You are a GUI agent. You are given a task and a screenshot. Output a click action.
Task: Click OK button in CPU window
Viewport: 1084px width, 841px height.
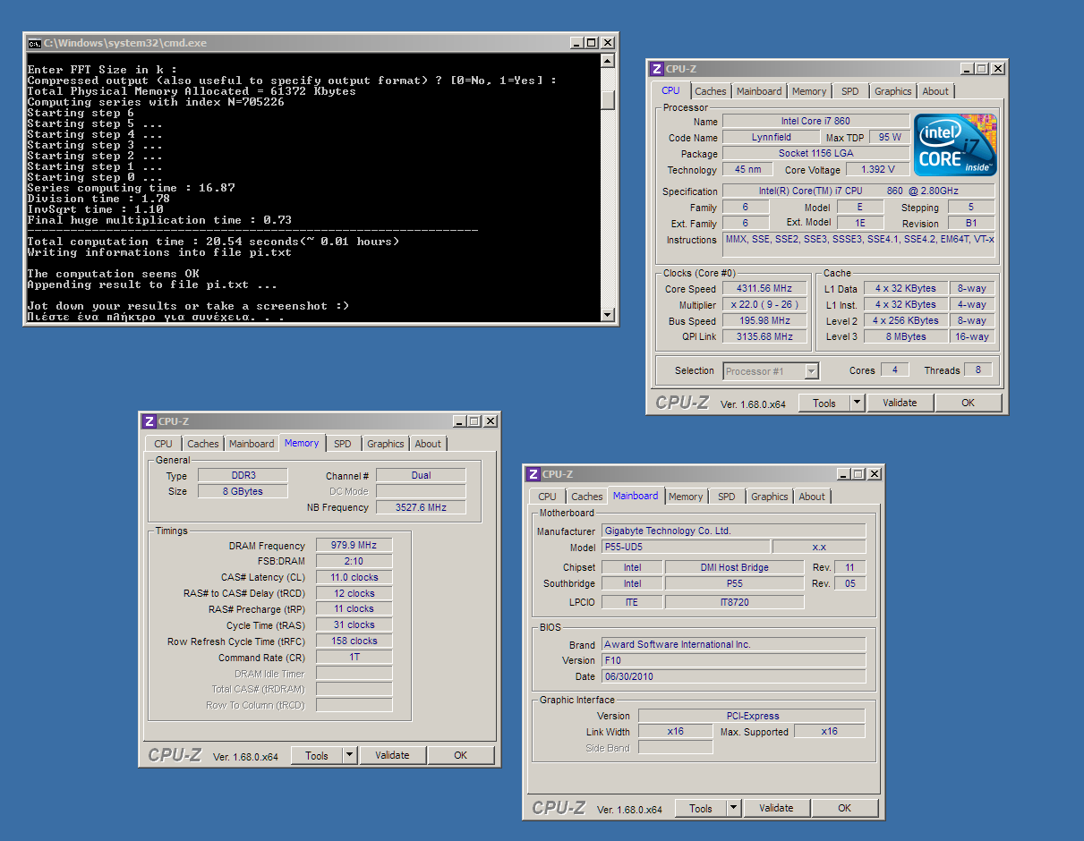[968, 403]
